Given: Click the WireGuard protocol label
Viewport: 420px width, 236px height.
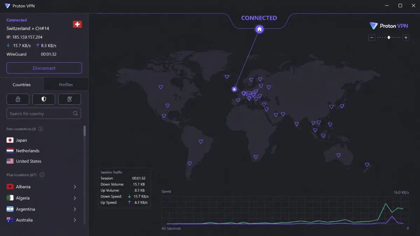Looking at the screenshot, I should [x=16, y=54].
